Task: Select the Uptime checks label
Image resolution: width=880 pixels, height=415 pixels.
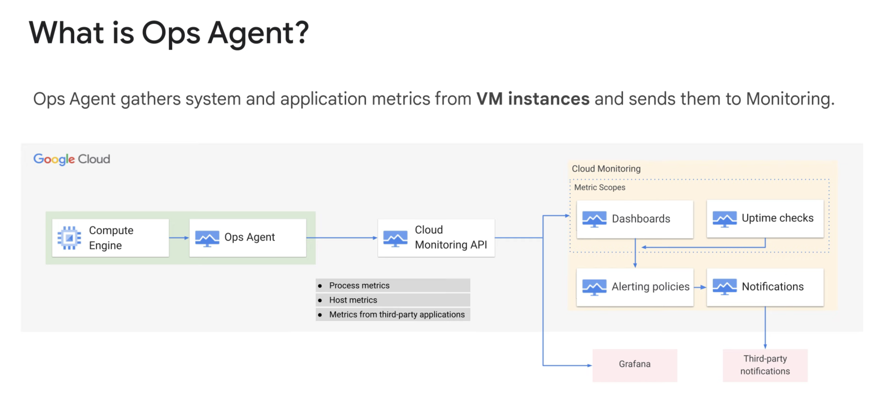Action: pos(778,218)
